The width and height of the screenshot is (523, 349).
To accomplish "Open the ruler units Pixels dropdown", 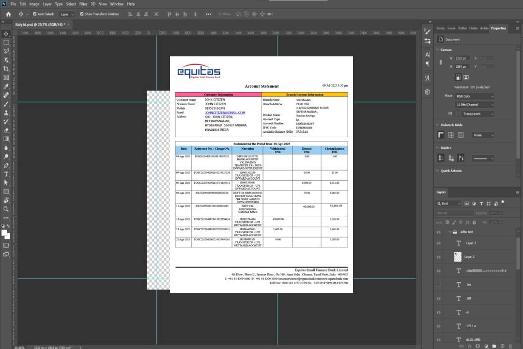I will tap(483, 135).
